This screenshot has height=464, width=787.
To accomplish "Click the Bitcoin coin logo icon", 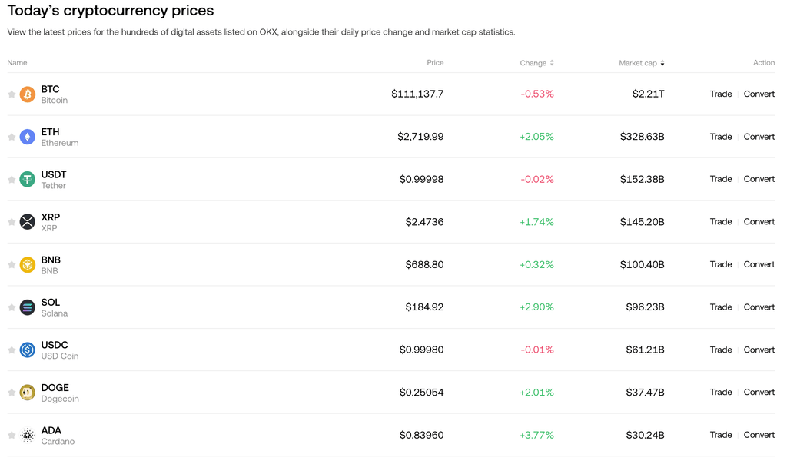I will click(28, 94).
